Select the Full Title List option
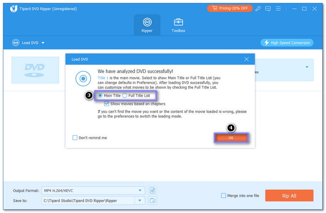326x213 pixels. click(x=137, y=95)
